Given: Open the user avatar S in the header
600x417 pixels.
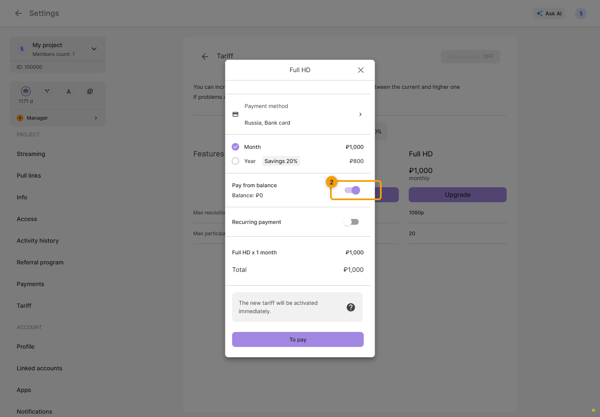Looking at the screenshot, I should 581,13.
